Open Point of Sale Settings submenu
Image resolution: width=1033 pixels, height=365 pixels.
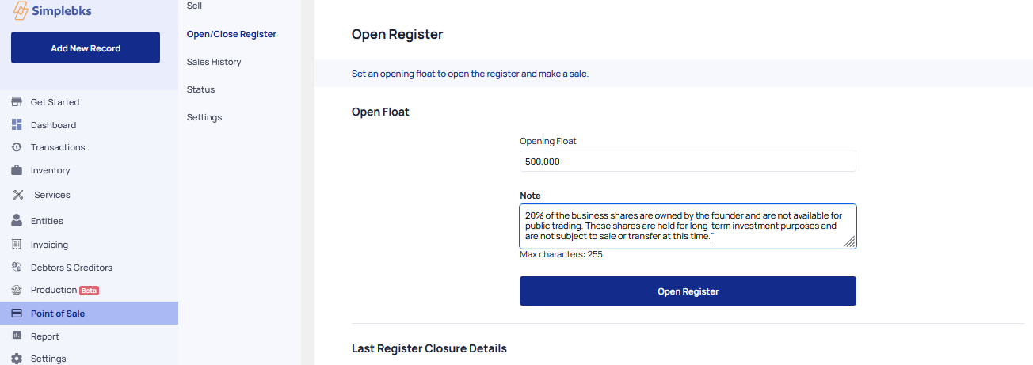(204, 117)
